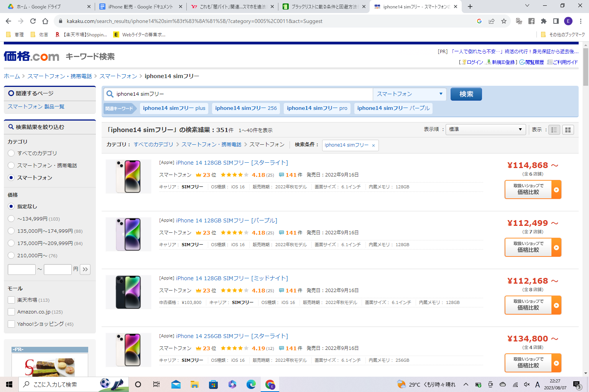Open その他のブックマーク folder
The height and width of the screenshot is (392, 589).
[x=563, y=34]
